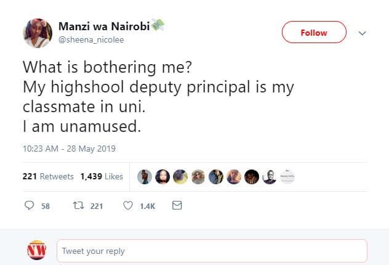389x265 pixels.
Task: Follow Manzi wa Nairobi
Action: pyautogui.click(x=314, y=33)
